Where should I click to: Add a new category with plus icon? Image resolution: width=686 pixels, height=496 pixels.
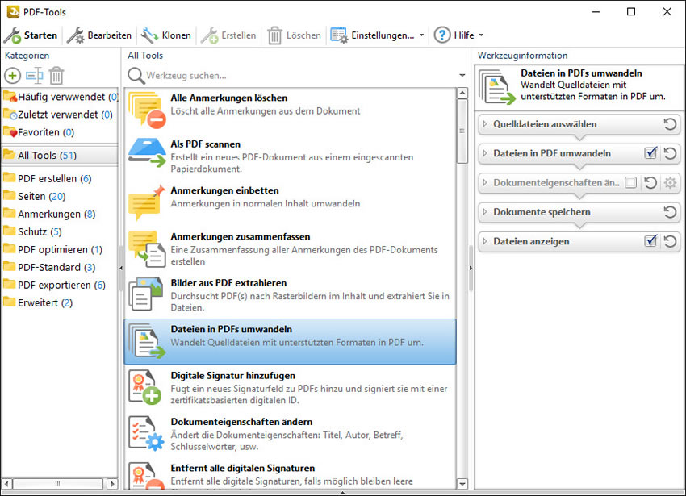(13, 76)
